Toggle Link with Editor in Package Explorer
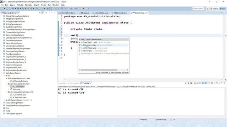 tap(43, 13)
